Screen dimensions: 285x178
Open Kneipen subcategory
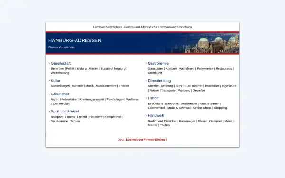pyautogui.click(x=171, y=69)
